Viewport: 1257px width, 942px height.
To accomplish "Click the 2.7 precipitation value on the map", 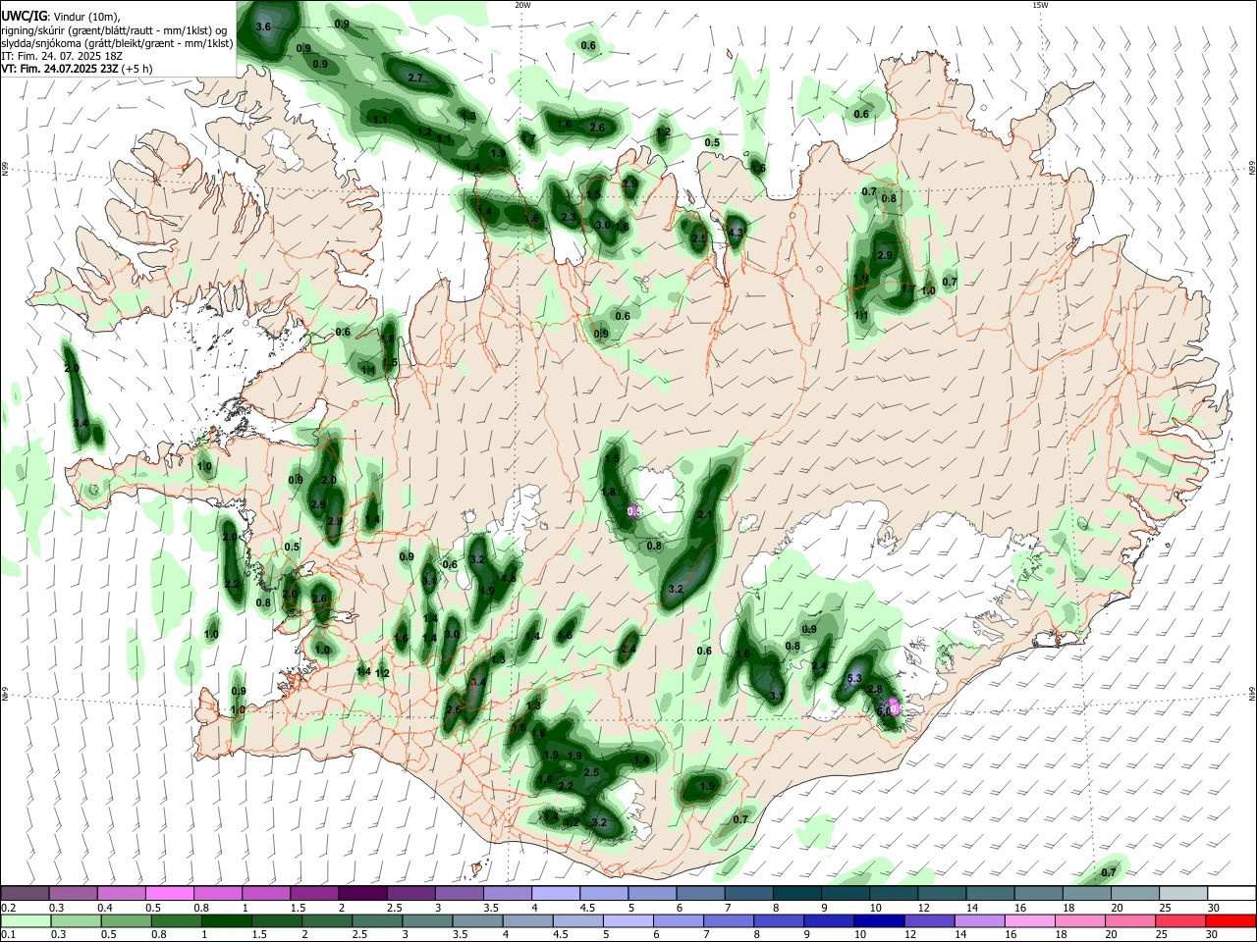I will [x=414, y=78].
